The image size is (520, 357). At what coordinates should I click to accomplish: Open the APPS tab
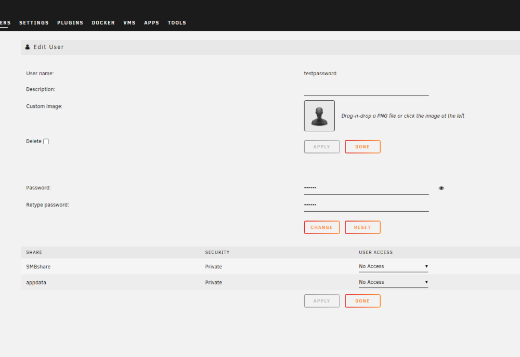tap(151, 23)
